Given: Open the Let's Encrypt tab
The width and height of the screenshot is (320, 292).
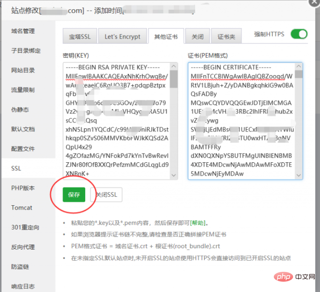Looking at the screenshot, I should pos(123,36).
